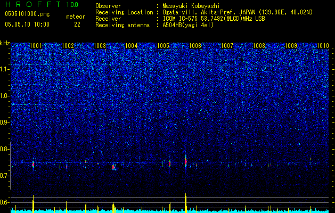Viewport: 335px width, 213px height.
Task: Click the meteor echo at 1001
Action: pos(33,165)
